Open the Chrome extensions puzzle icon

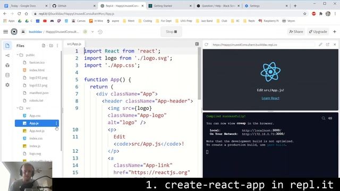click(x=321, y=14)
